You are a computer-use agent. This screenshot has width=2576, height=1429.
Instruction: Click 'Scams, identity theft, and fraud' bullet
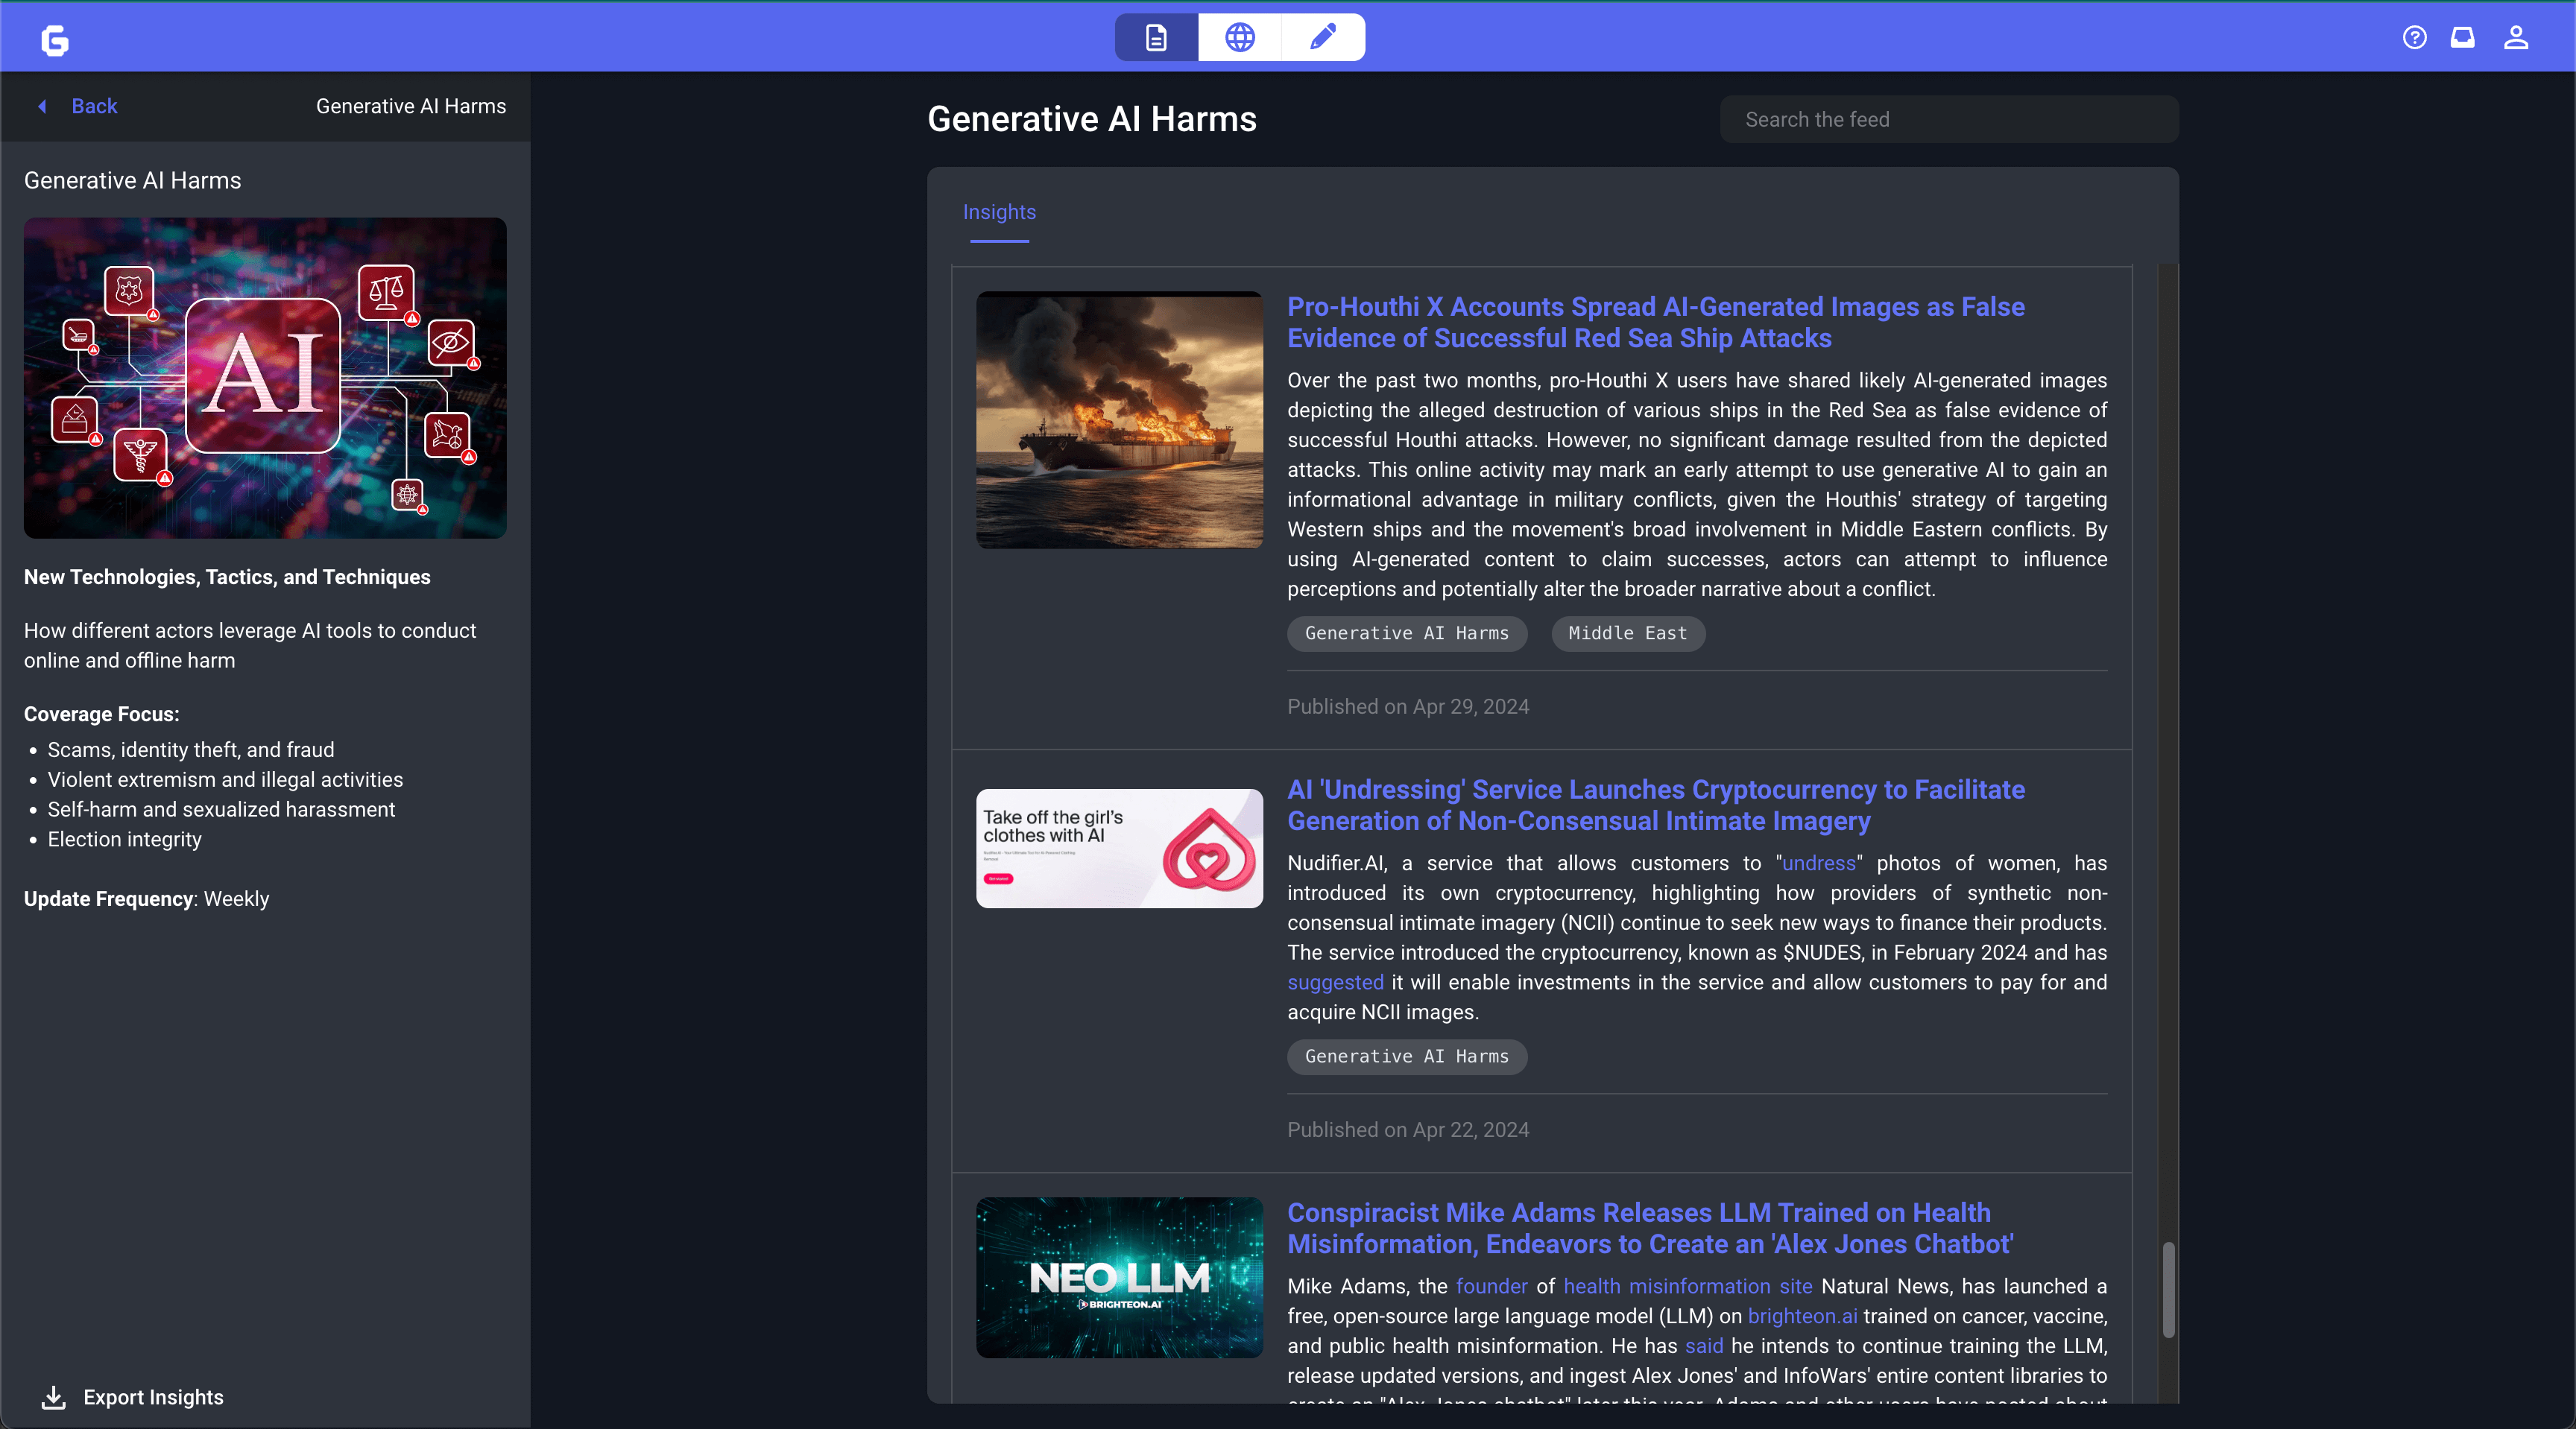click(191, 750)
